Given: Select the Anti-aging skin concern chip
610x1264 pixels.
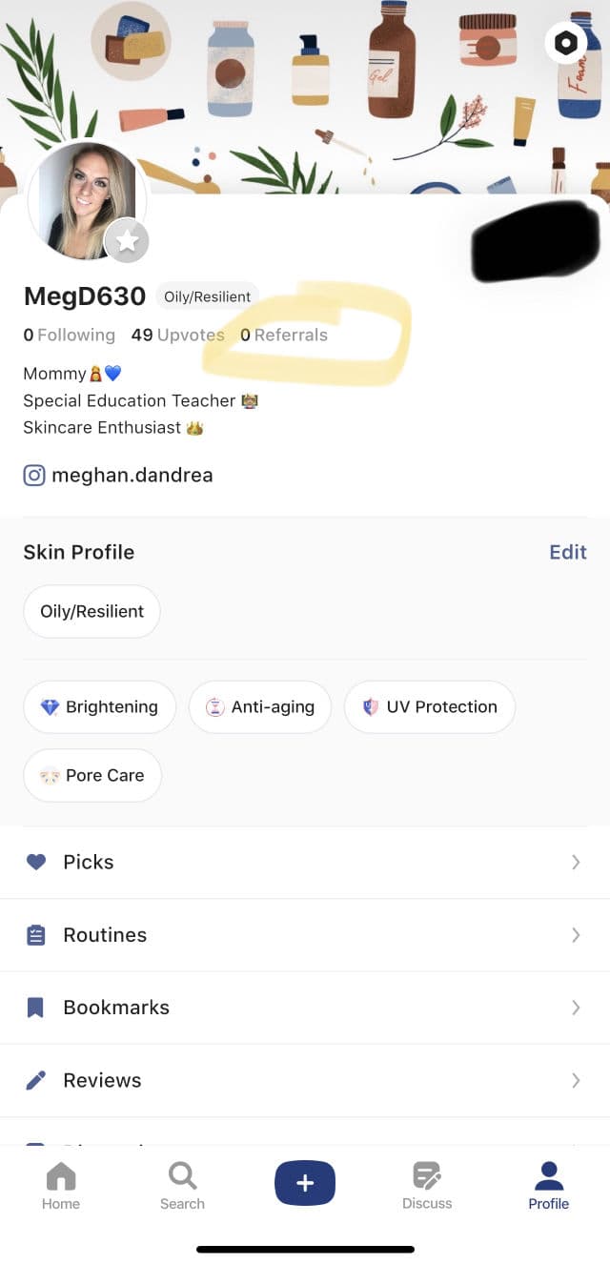Looking at the screenshot, I should [x=259, y=707].
